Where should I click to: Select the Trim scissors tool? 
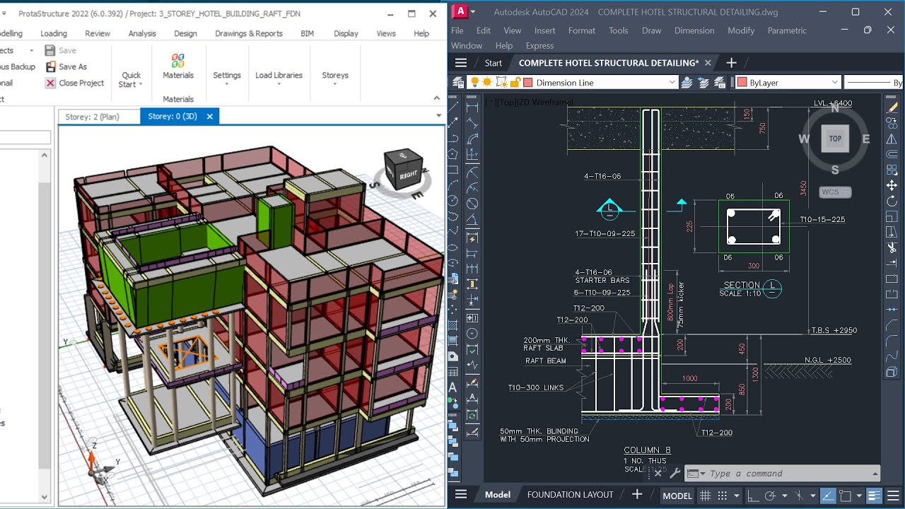tap(892, 247)
